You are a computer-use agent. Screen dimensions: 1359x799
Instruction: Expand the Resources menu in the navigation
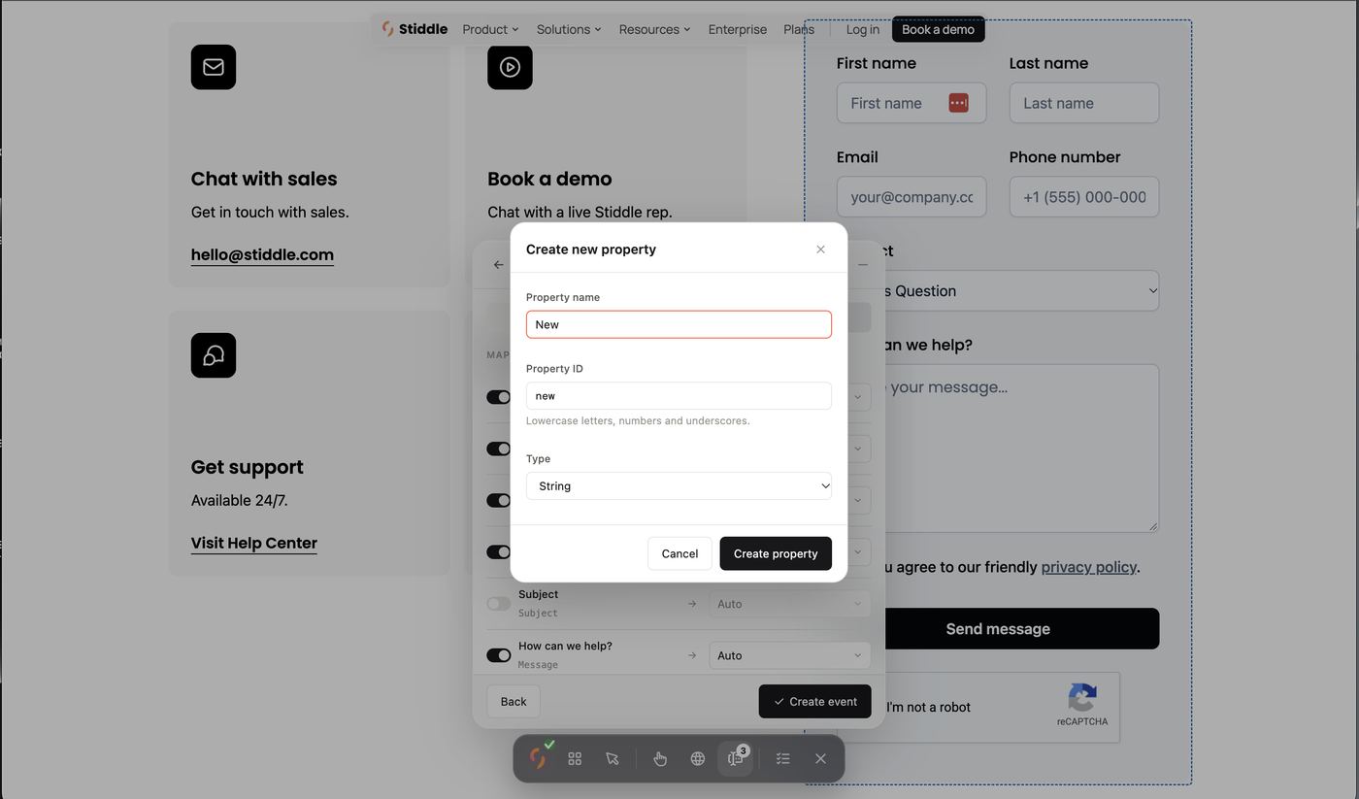point(655,29)
